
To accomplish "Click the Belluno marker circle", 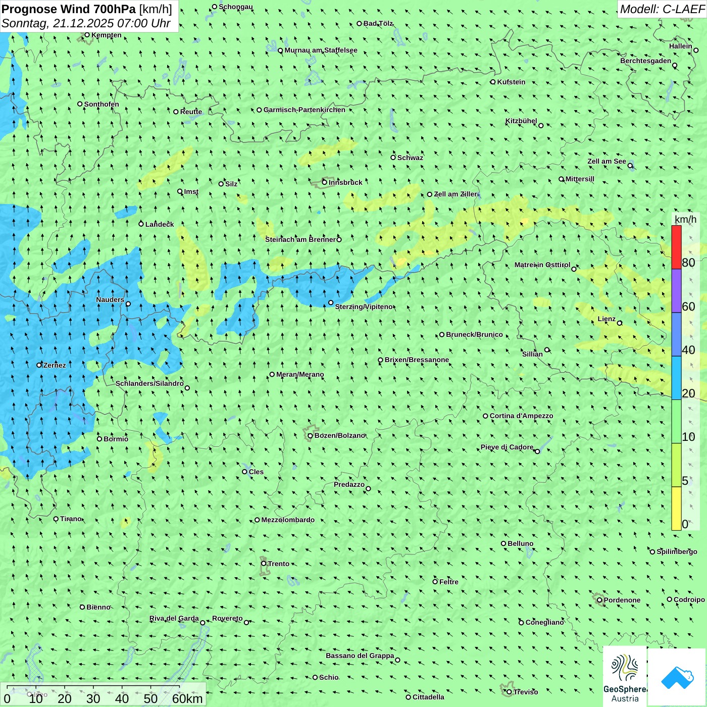I will tap(503, 543).
